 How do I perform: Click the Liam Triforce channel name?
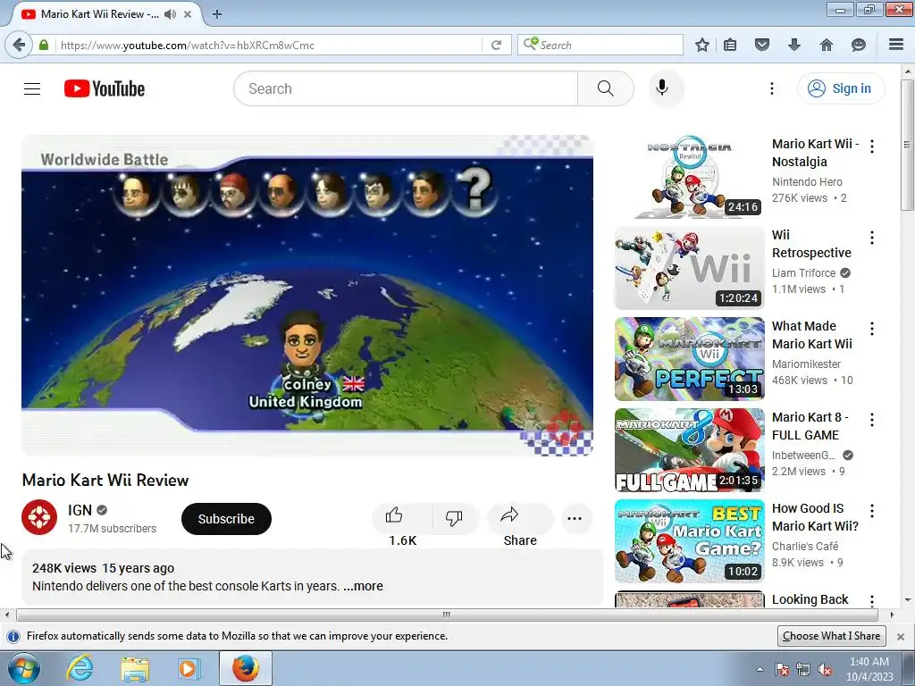coord(803,273)
